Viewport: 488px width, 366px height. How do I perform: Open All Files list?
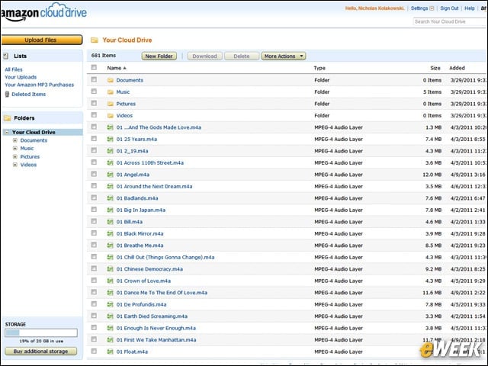point(14,69)
